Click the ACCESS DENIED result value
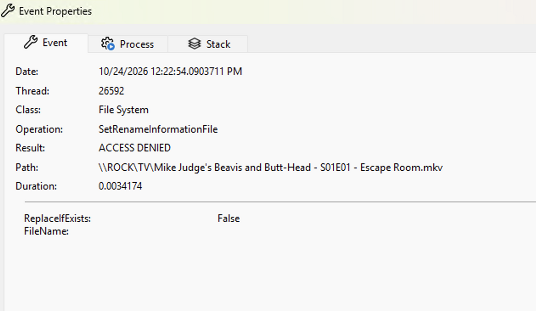536x311 pixels. [134, 148]
